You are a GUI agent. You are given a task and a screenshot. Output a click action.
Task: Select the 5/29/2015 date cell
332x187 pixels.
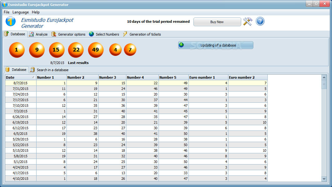21,139
